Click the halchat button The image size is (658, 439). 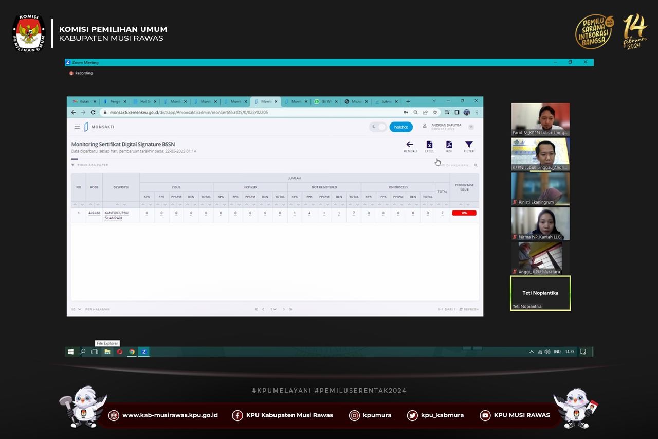tap(401, 127)
